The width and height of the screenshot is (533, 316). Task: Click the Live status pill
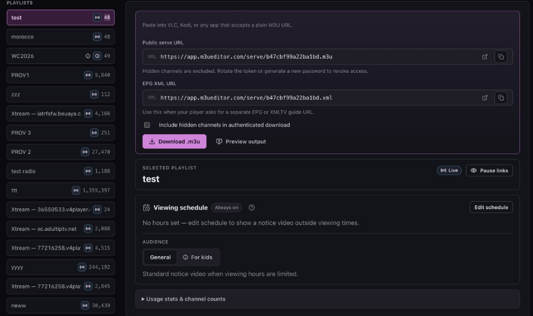449,170
